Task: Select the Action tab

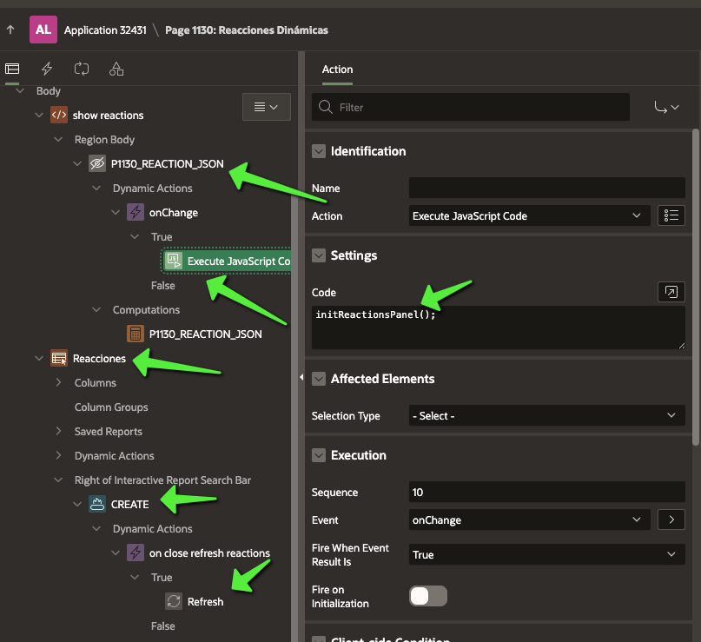Action: (x=337, y=69)
